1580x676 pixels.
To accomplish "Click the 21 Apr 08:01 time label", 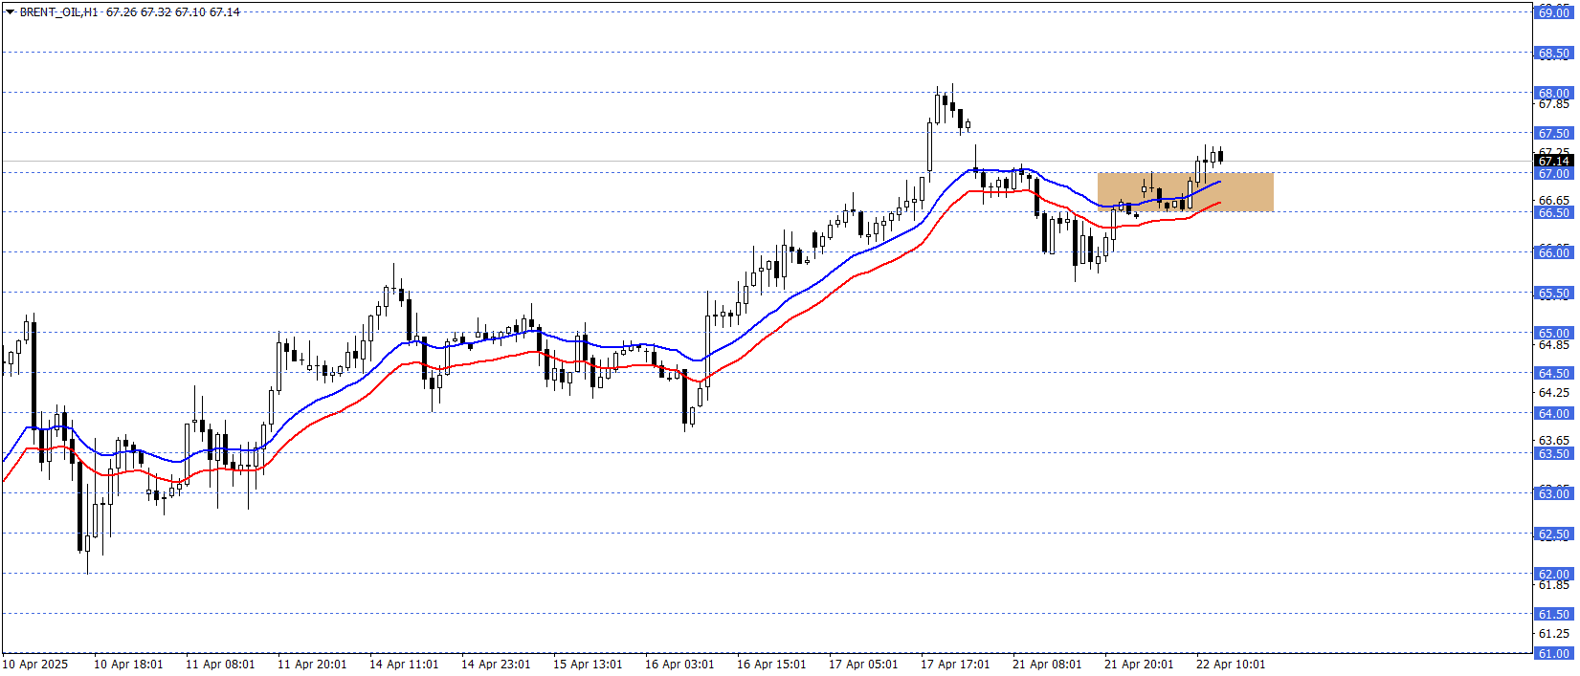I will click(x=1047, y=664).
